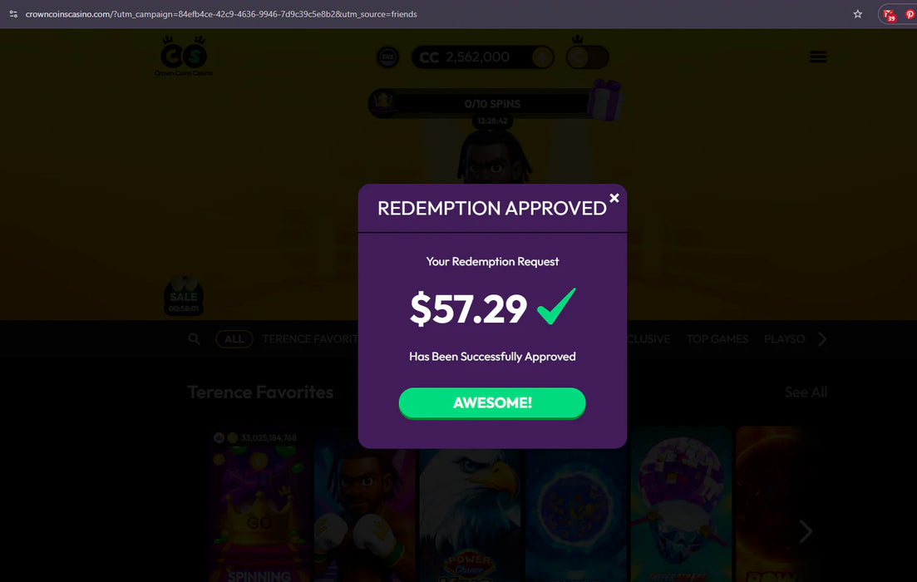Expand more categories with right chevron
Viewport: 917px width, 582px height.
822,338
